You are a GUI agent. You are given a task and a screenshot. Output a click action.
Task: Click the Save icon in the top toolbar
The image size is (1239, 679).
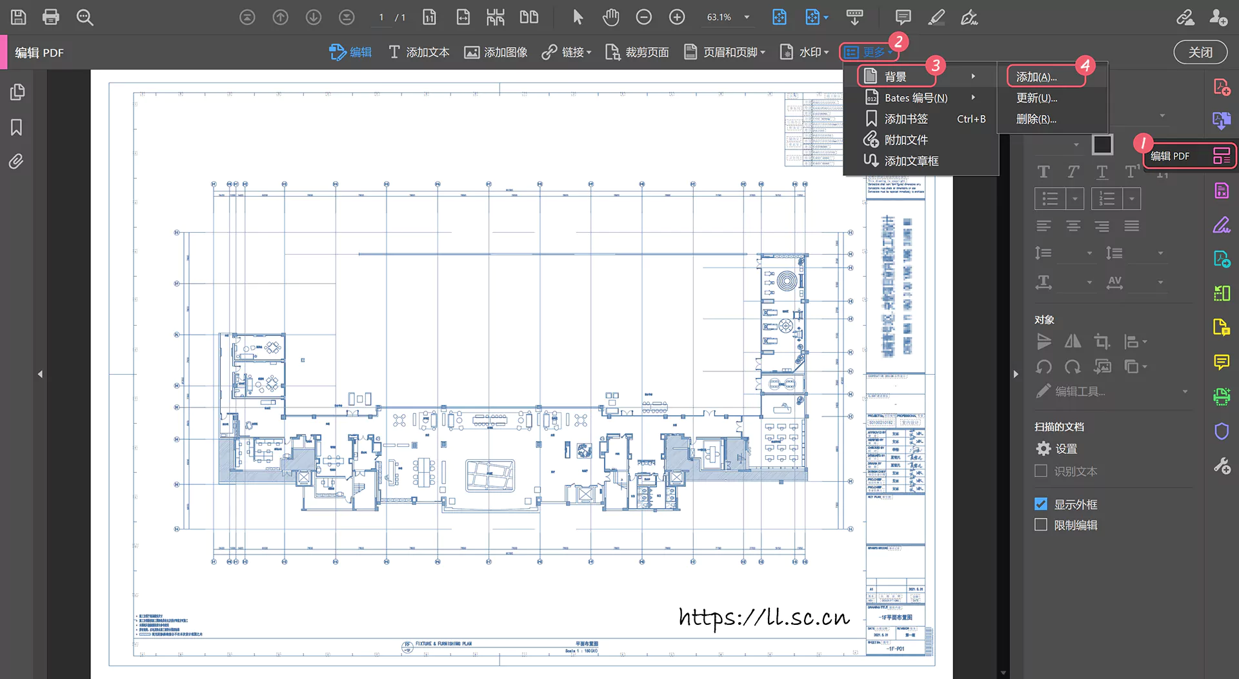pyautogui.click(x=19, y=17)
